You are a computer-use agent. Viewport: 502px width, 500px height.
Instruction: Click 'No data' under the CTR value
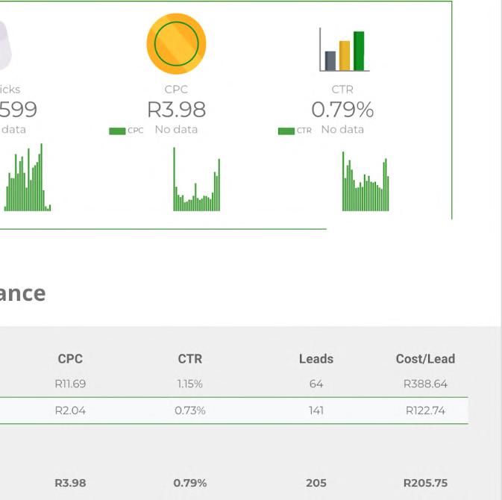click(x=342, y=129)
